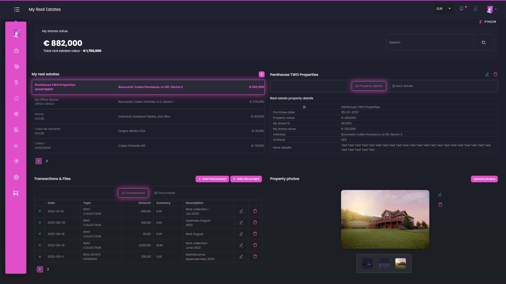
Task: Open the EUR currency dropdown
Action: click(x=444, y=9)
